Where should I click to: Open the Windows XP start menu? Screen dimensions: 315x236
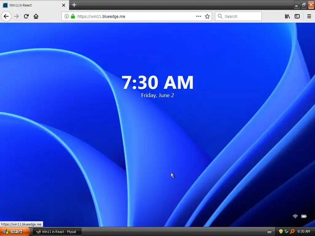15,231
